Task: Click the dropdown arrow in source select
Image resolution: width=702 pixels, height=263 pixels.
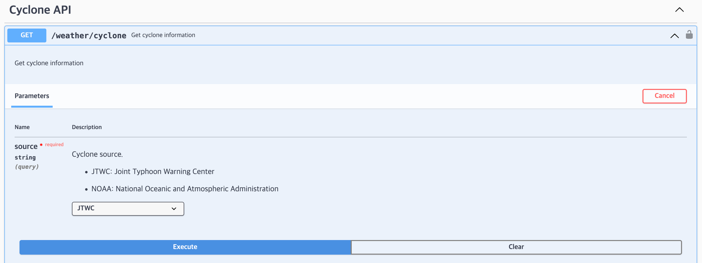Action: coord(174,209)
